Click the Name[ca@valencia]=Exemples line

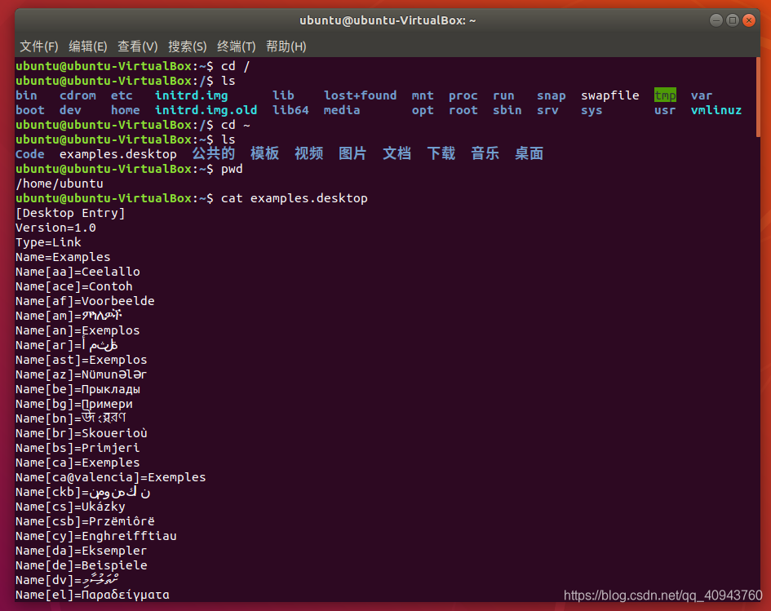coord(111,478)
